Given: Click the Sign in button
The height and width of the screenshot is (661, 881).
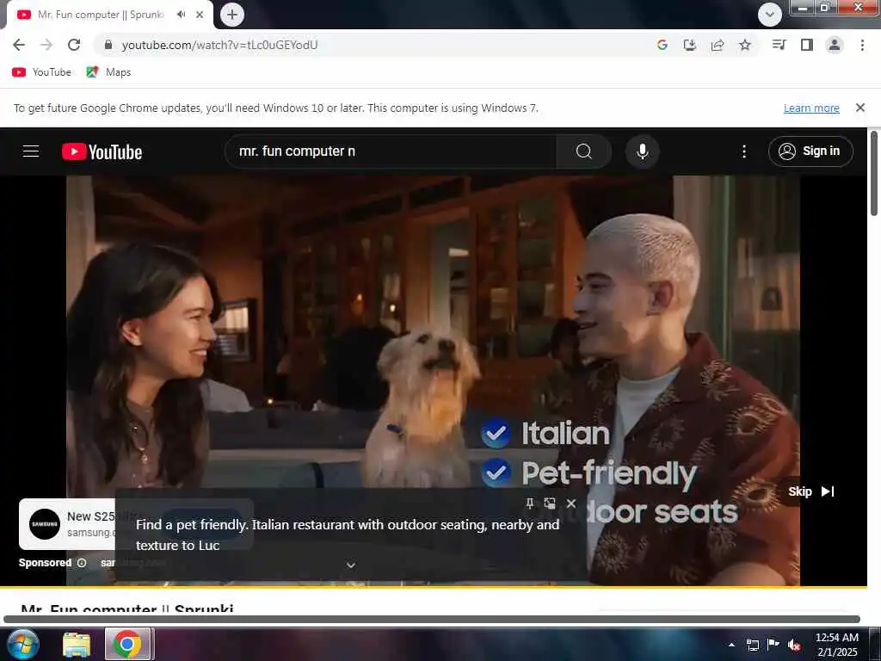Looking at the screenshot, I should point(810,151).
